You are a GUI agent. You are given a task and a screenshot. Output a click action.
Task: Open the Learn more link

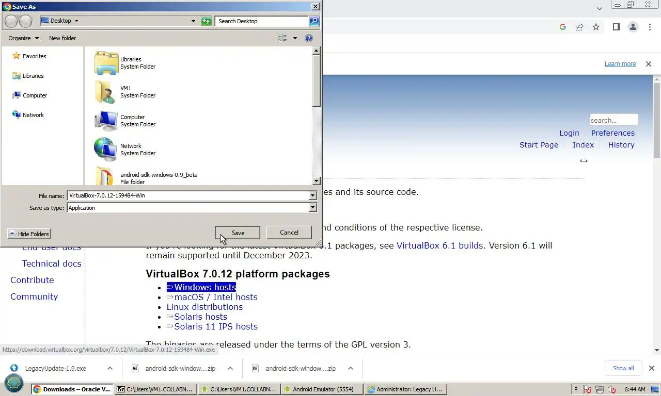click(620, 64)
